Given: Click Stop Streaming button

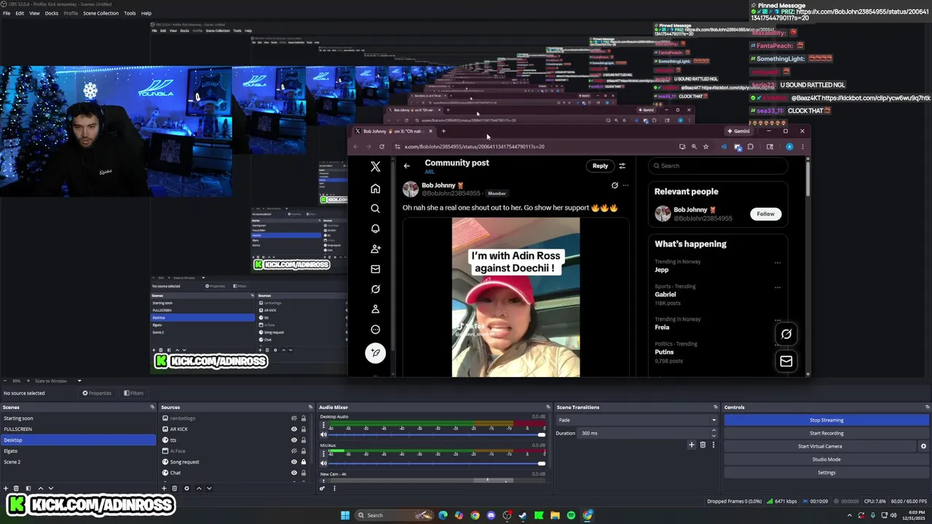Looking at the screenshot, I should (x=826, y=420).
